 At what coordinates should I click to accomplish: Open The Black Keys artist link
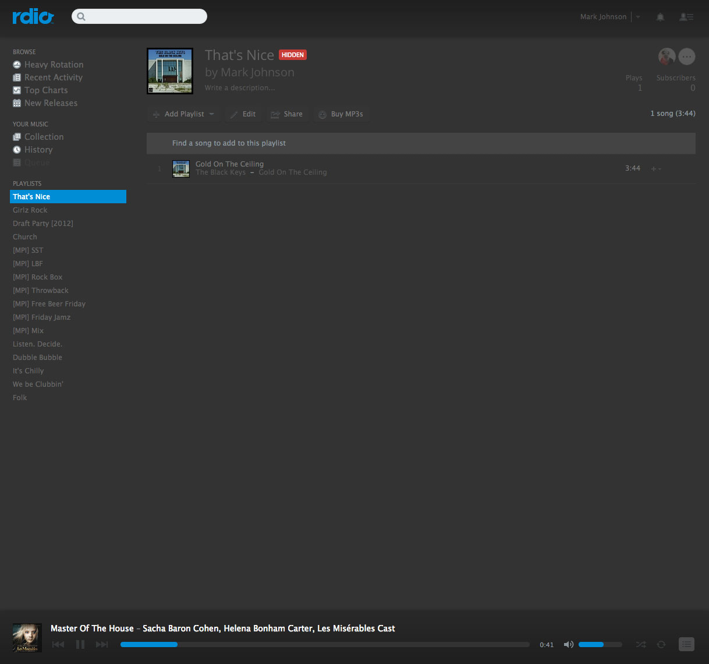click(221, 172)
